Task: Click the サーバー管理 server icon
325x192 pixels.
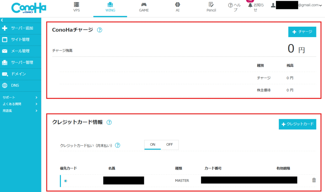Action: click(4, 62)
